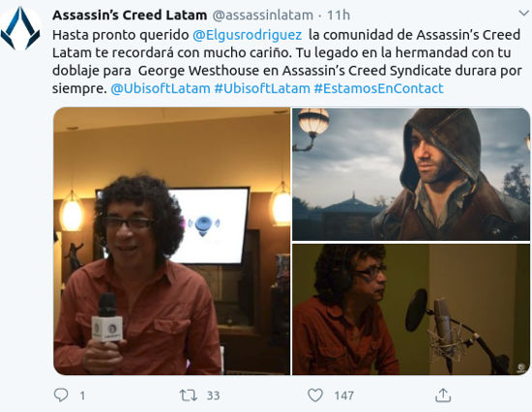
Task: Follow the #EstamosEnContact hashtag link
Action: (x=378, y=88)
